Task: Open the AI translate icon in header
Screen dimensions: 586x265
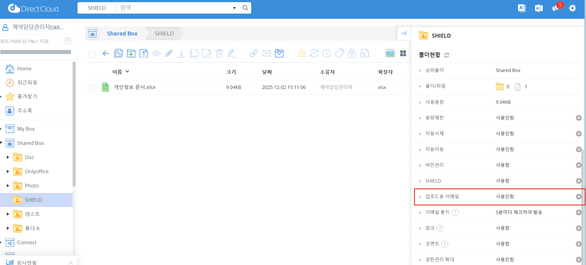Action: tap(539, 8)
